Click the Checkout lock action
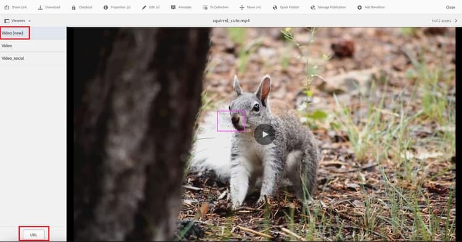 coord(82,7)
